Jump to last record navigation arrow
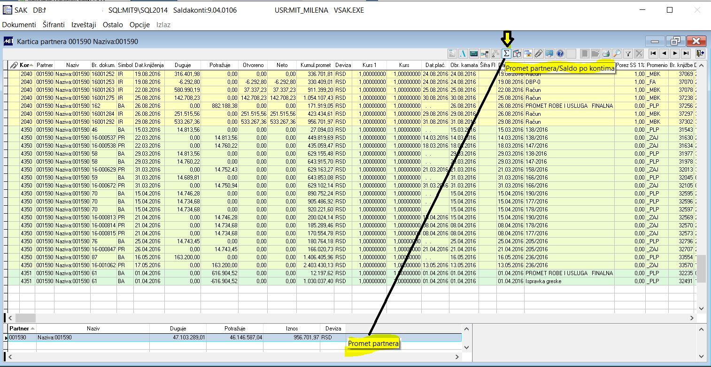The image size is (711, 367). (x=686, y=53)
